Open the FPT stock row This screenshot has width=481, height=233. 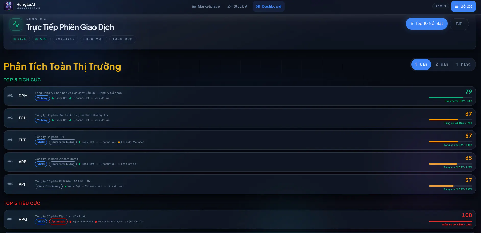pyautogui.click(x=239, y=140)
